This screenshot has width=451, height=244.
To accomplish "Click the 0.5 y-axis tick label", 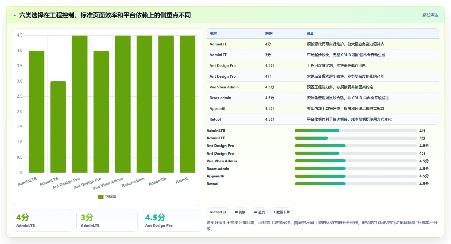I will click(x=20, y=157).
